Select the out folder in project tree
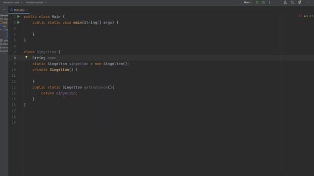The image size is (314, 176). pos(4,22)
